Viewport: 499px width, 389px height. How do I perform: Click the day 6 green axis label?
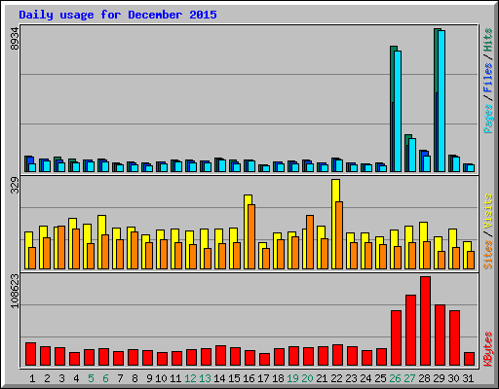pos(105,378)
